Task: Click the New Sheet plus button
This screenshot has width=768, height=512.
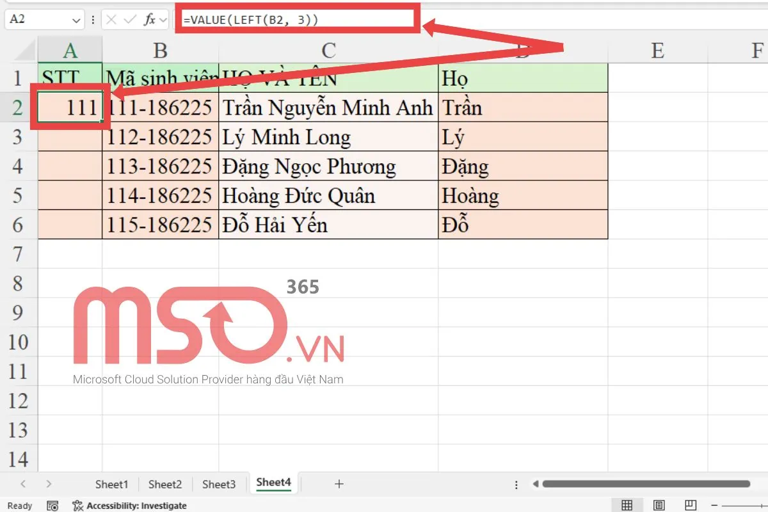Action: (x=339, y=484)
